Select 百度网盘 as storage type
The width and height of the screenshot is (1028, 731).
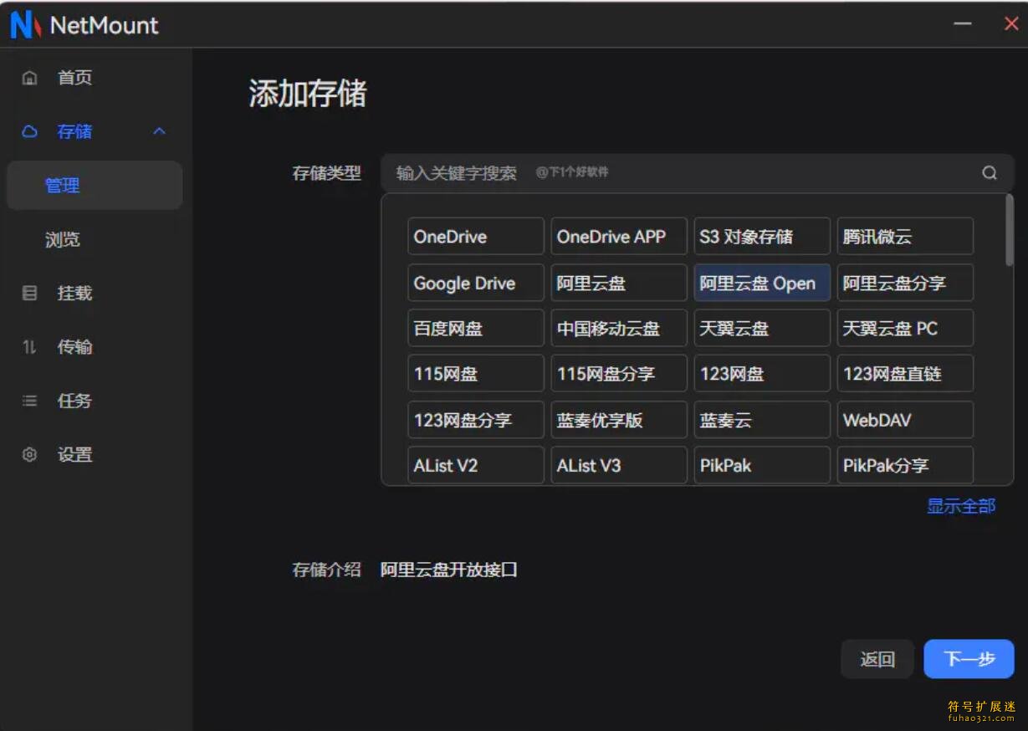[x=475, y=328]
